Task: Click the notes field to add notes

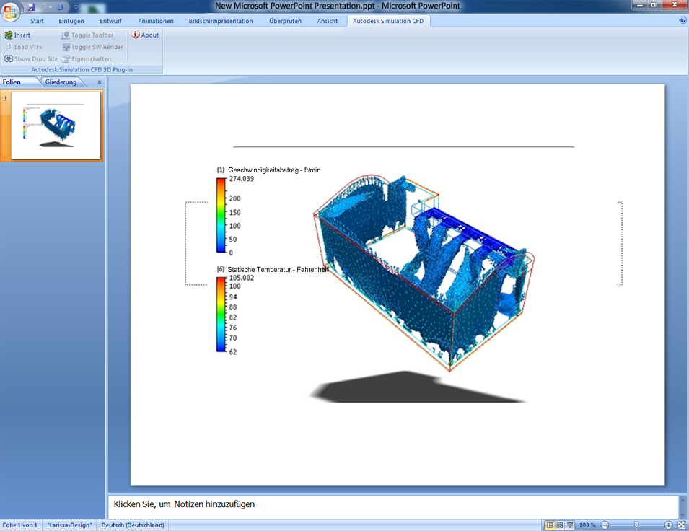Action: pyautogui.click(x=393, y=506)
